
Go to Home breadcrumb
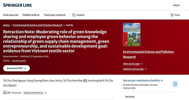pos(6,25)
